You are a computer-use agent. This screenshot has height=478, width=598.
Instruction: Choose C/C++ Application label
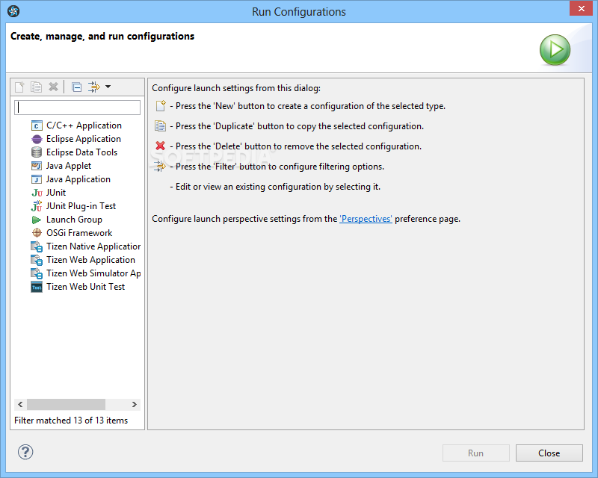(x=84, y=125)
